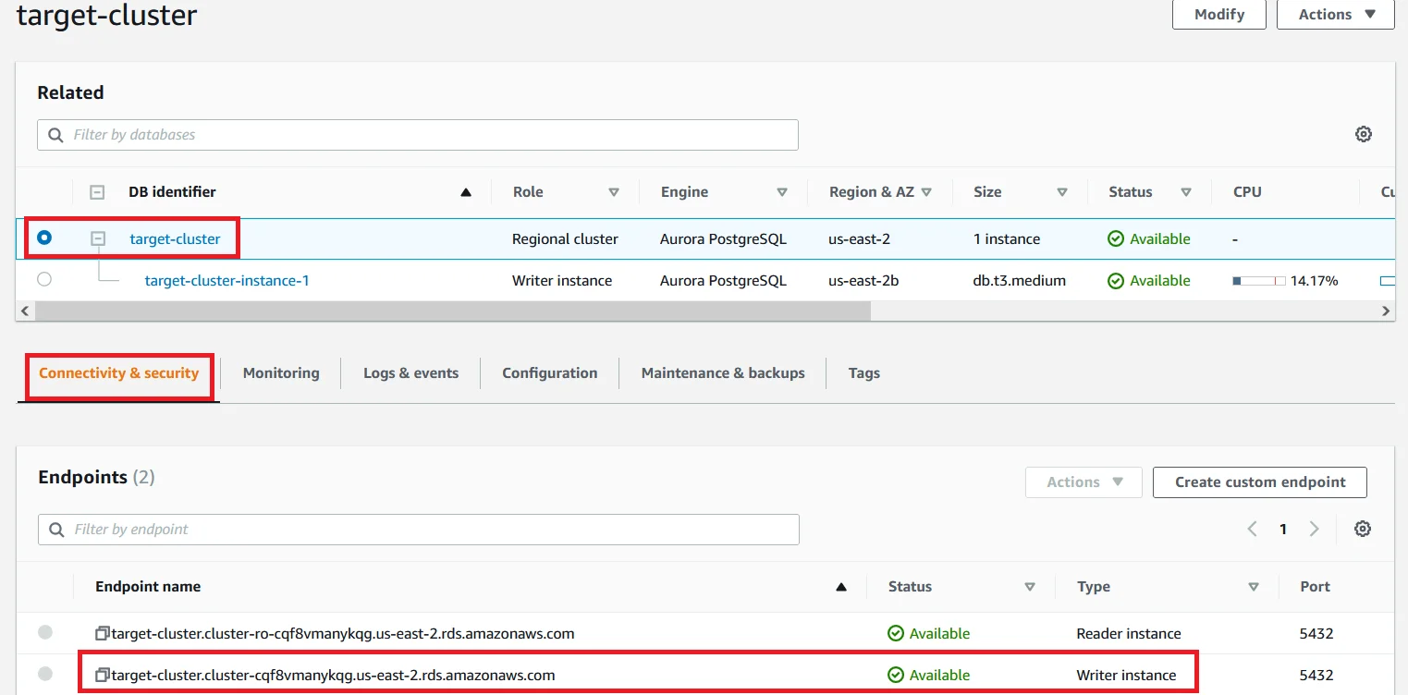
Task: Open the target-cluster link
Action: (x=175, y=238)
